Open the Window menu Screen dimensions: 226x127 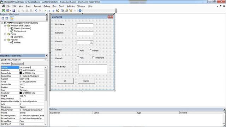[81, 6]
